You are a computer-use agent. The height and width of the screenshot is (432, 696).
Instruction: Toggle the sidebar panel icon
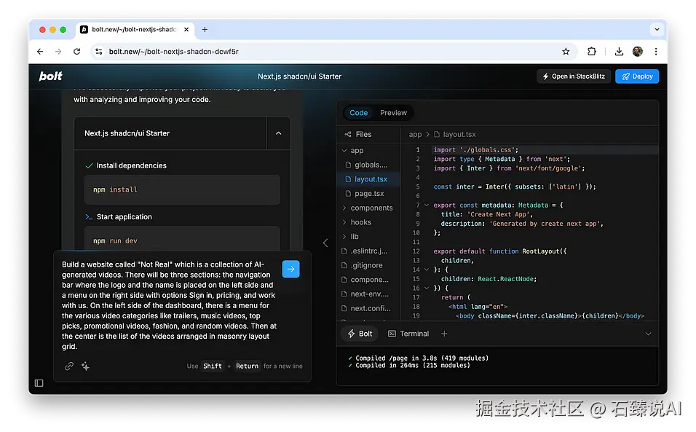pyautogui.click(x=39, y=383)
